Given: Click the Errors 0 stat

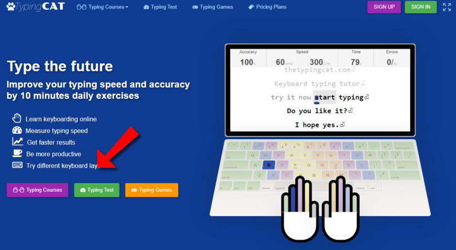Looking at the screenshot, I should [391, 58].
